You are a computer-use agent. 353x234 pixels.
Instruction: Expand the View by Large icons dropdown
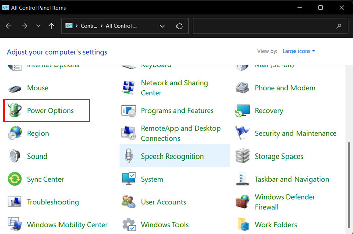pyautogui.click(x=299, y=51)
